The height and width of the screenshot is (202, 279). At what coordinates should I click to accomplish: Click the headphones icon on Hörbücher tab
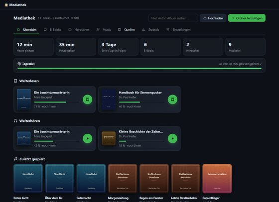[x=70, y=29]
